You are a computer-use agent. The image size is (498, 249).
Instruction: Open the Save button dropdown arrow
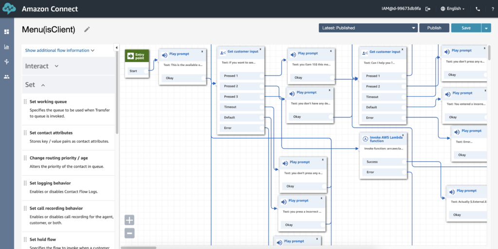point(486,28)
